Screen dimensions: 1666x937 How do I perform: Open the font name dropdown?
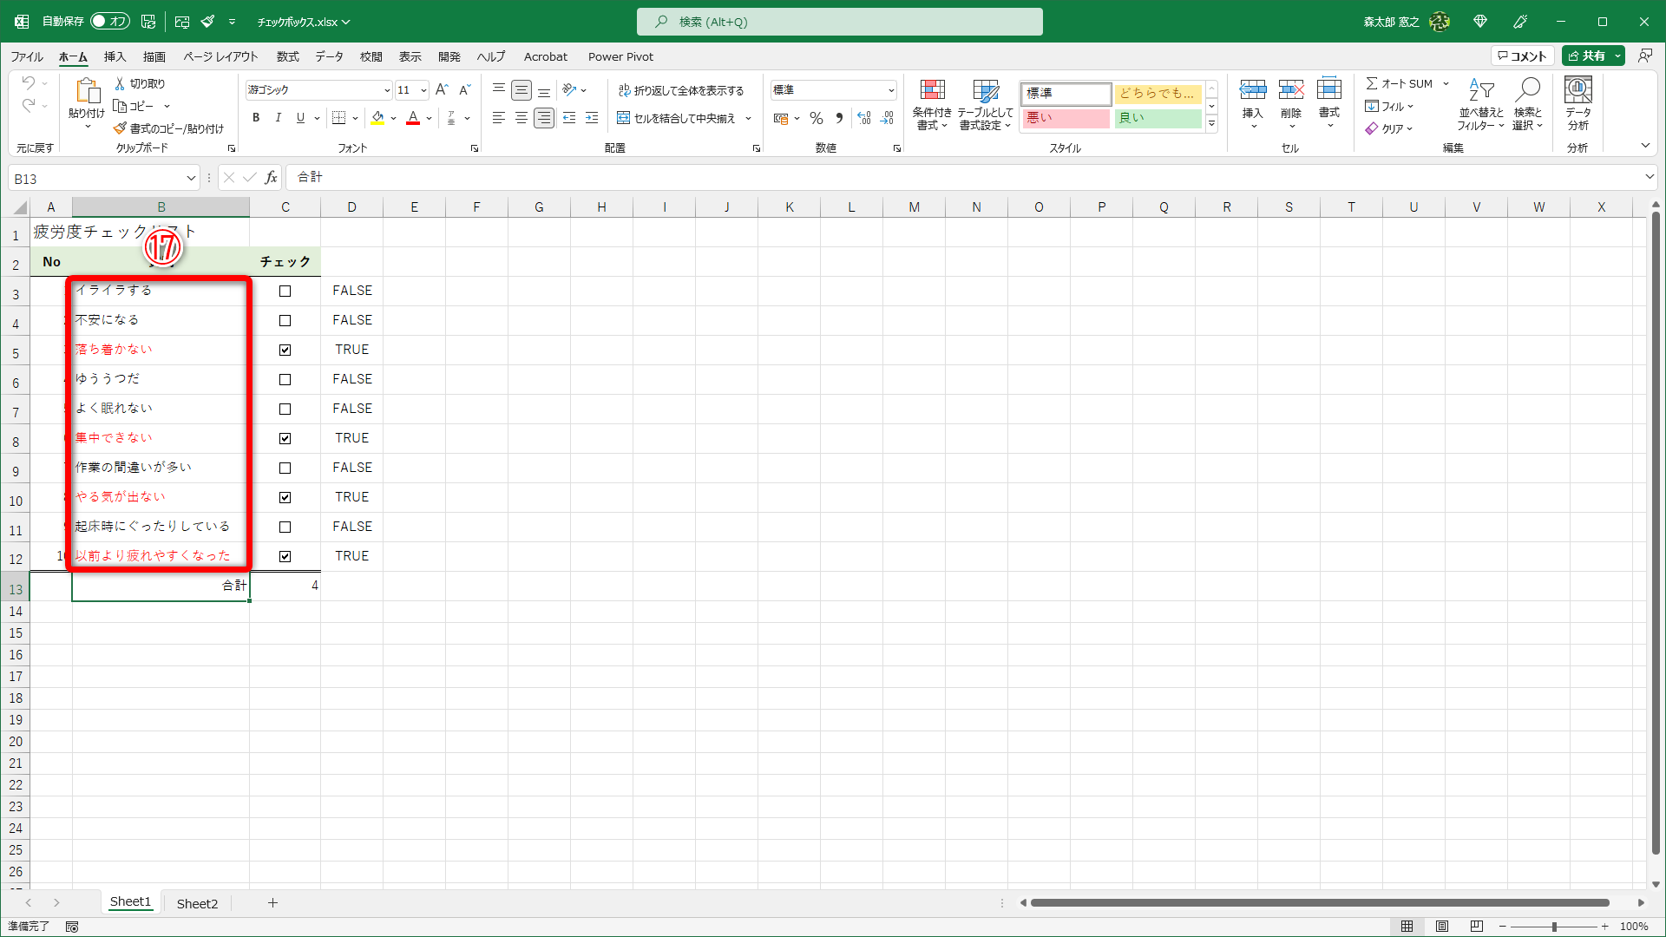point(387,90)
